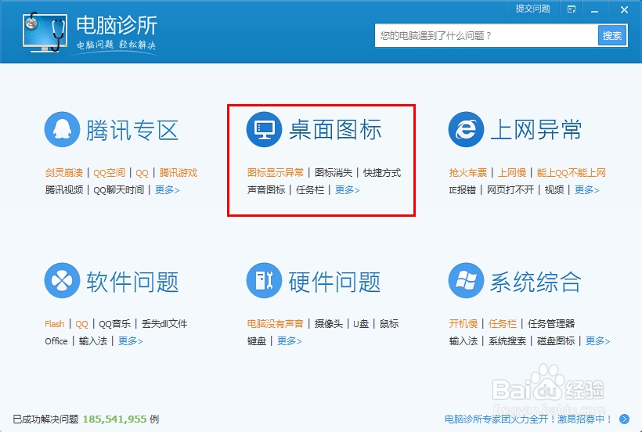The height and width of the screenshot is (432, 642).
Task: Open the U盘 link
Action: [361, 324]
